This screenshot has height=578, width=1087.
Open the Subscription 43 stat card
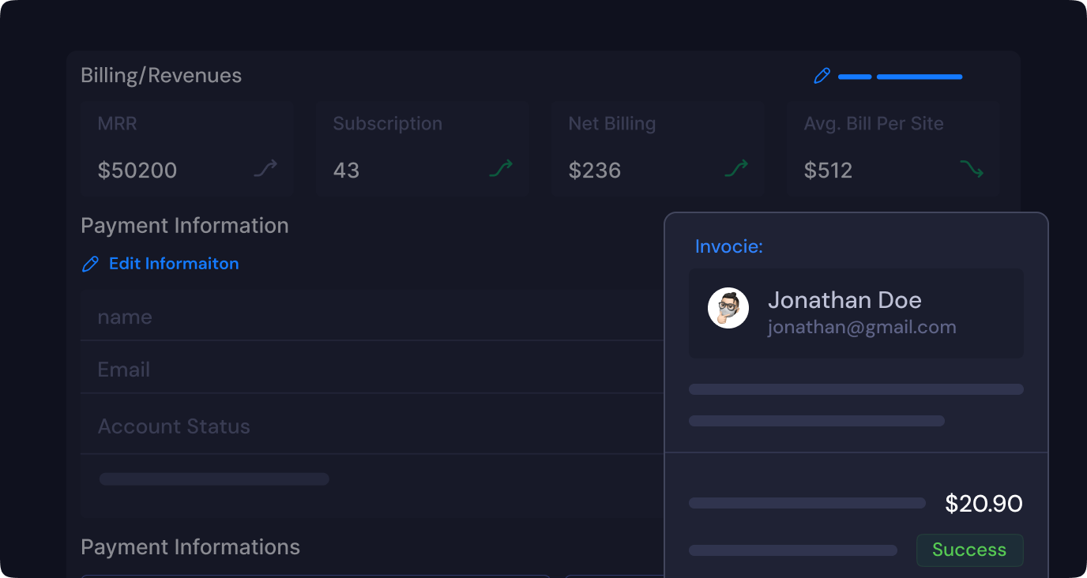point(422,148)
